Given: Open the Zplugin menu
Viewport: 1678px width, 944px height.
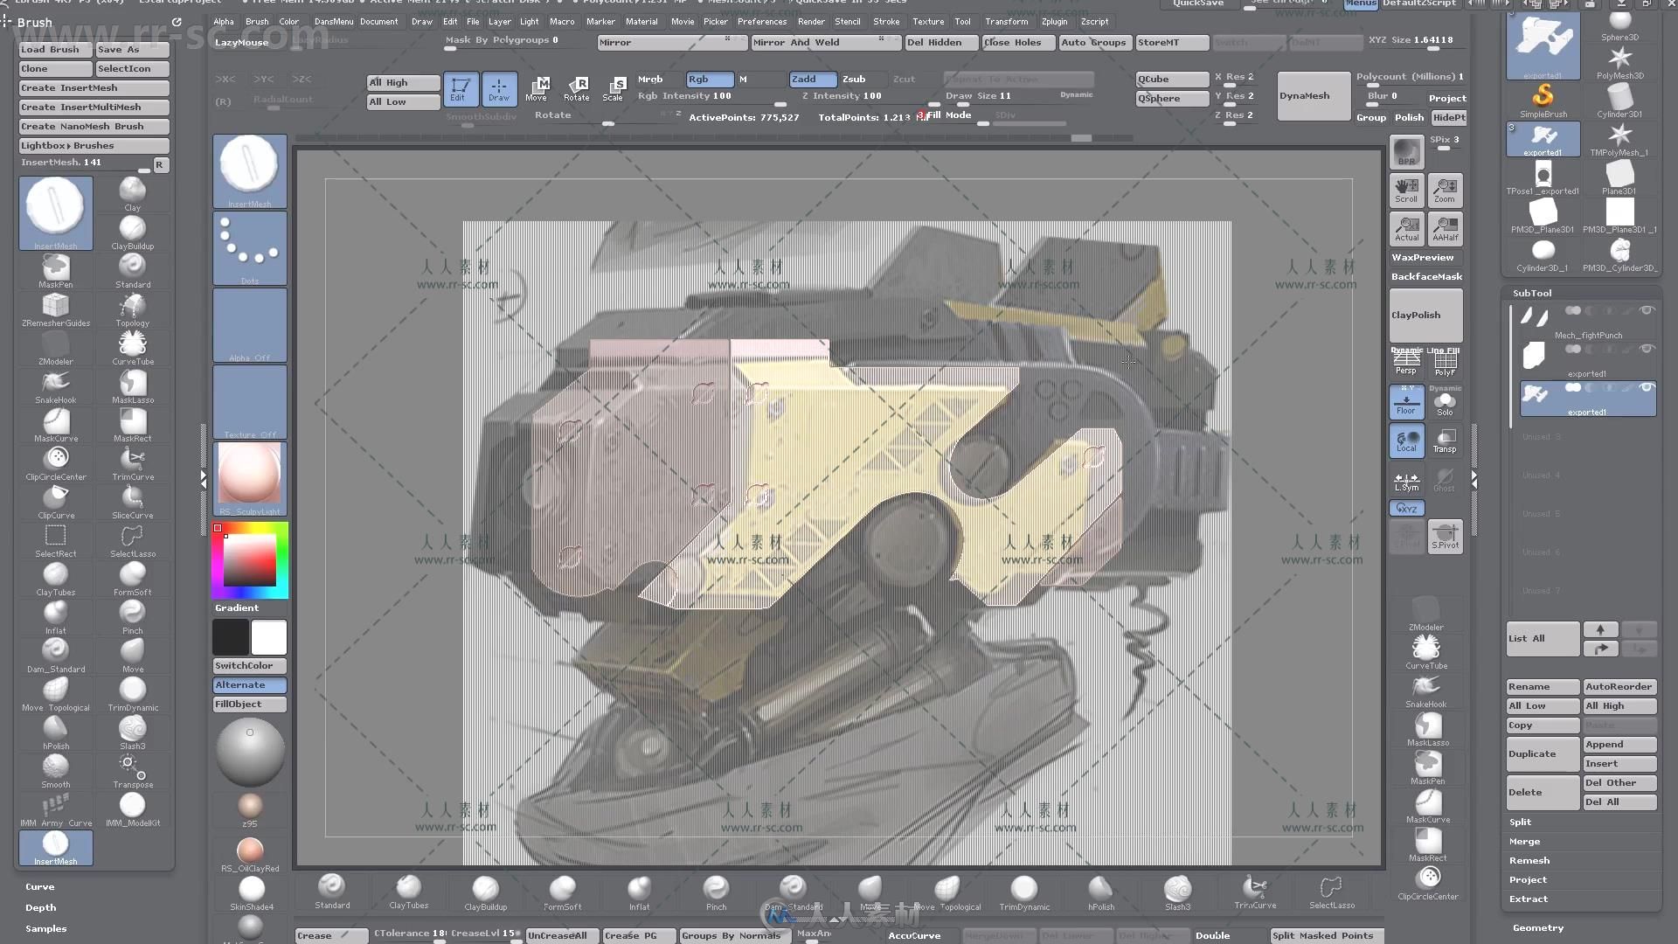Looking at the screenshot, I should (x=1054, y=21).
